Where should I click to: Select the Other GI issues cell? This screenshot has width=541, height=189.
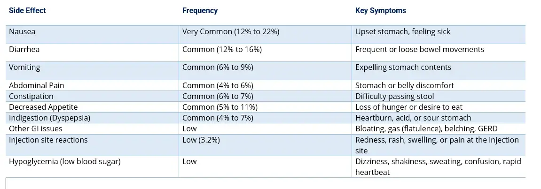click(x=35, y=129)
